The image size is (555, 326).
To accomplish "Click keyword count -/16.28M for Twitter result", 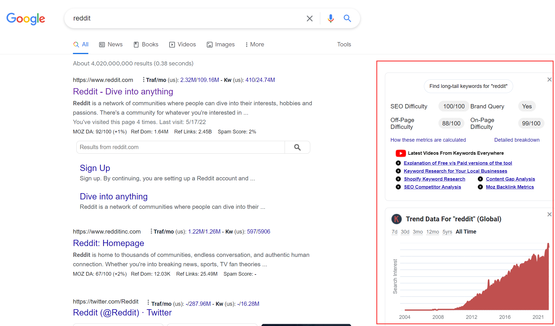I will 248,304.
